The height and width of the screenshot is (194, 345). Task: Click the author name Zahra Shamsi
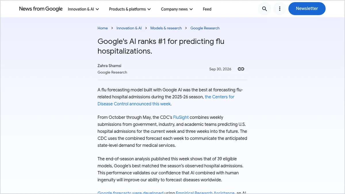pyautogui.click(x=109, y=66)
